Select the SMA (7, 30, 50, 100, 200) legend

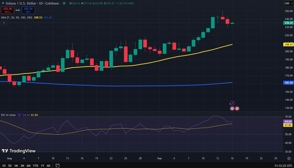click(16, 17)
